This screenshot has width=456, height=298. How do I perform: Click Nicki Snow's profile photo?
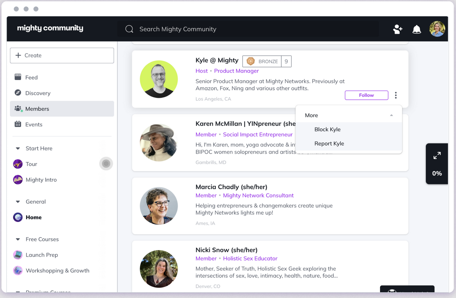tap(159, 269)
